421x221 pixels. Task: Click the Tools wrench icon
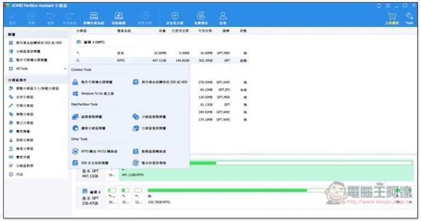pyautogui.click(x=409, y=18)
